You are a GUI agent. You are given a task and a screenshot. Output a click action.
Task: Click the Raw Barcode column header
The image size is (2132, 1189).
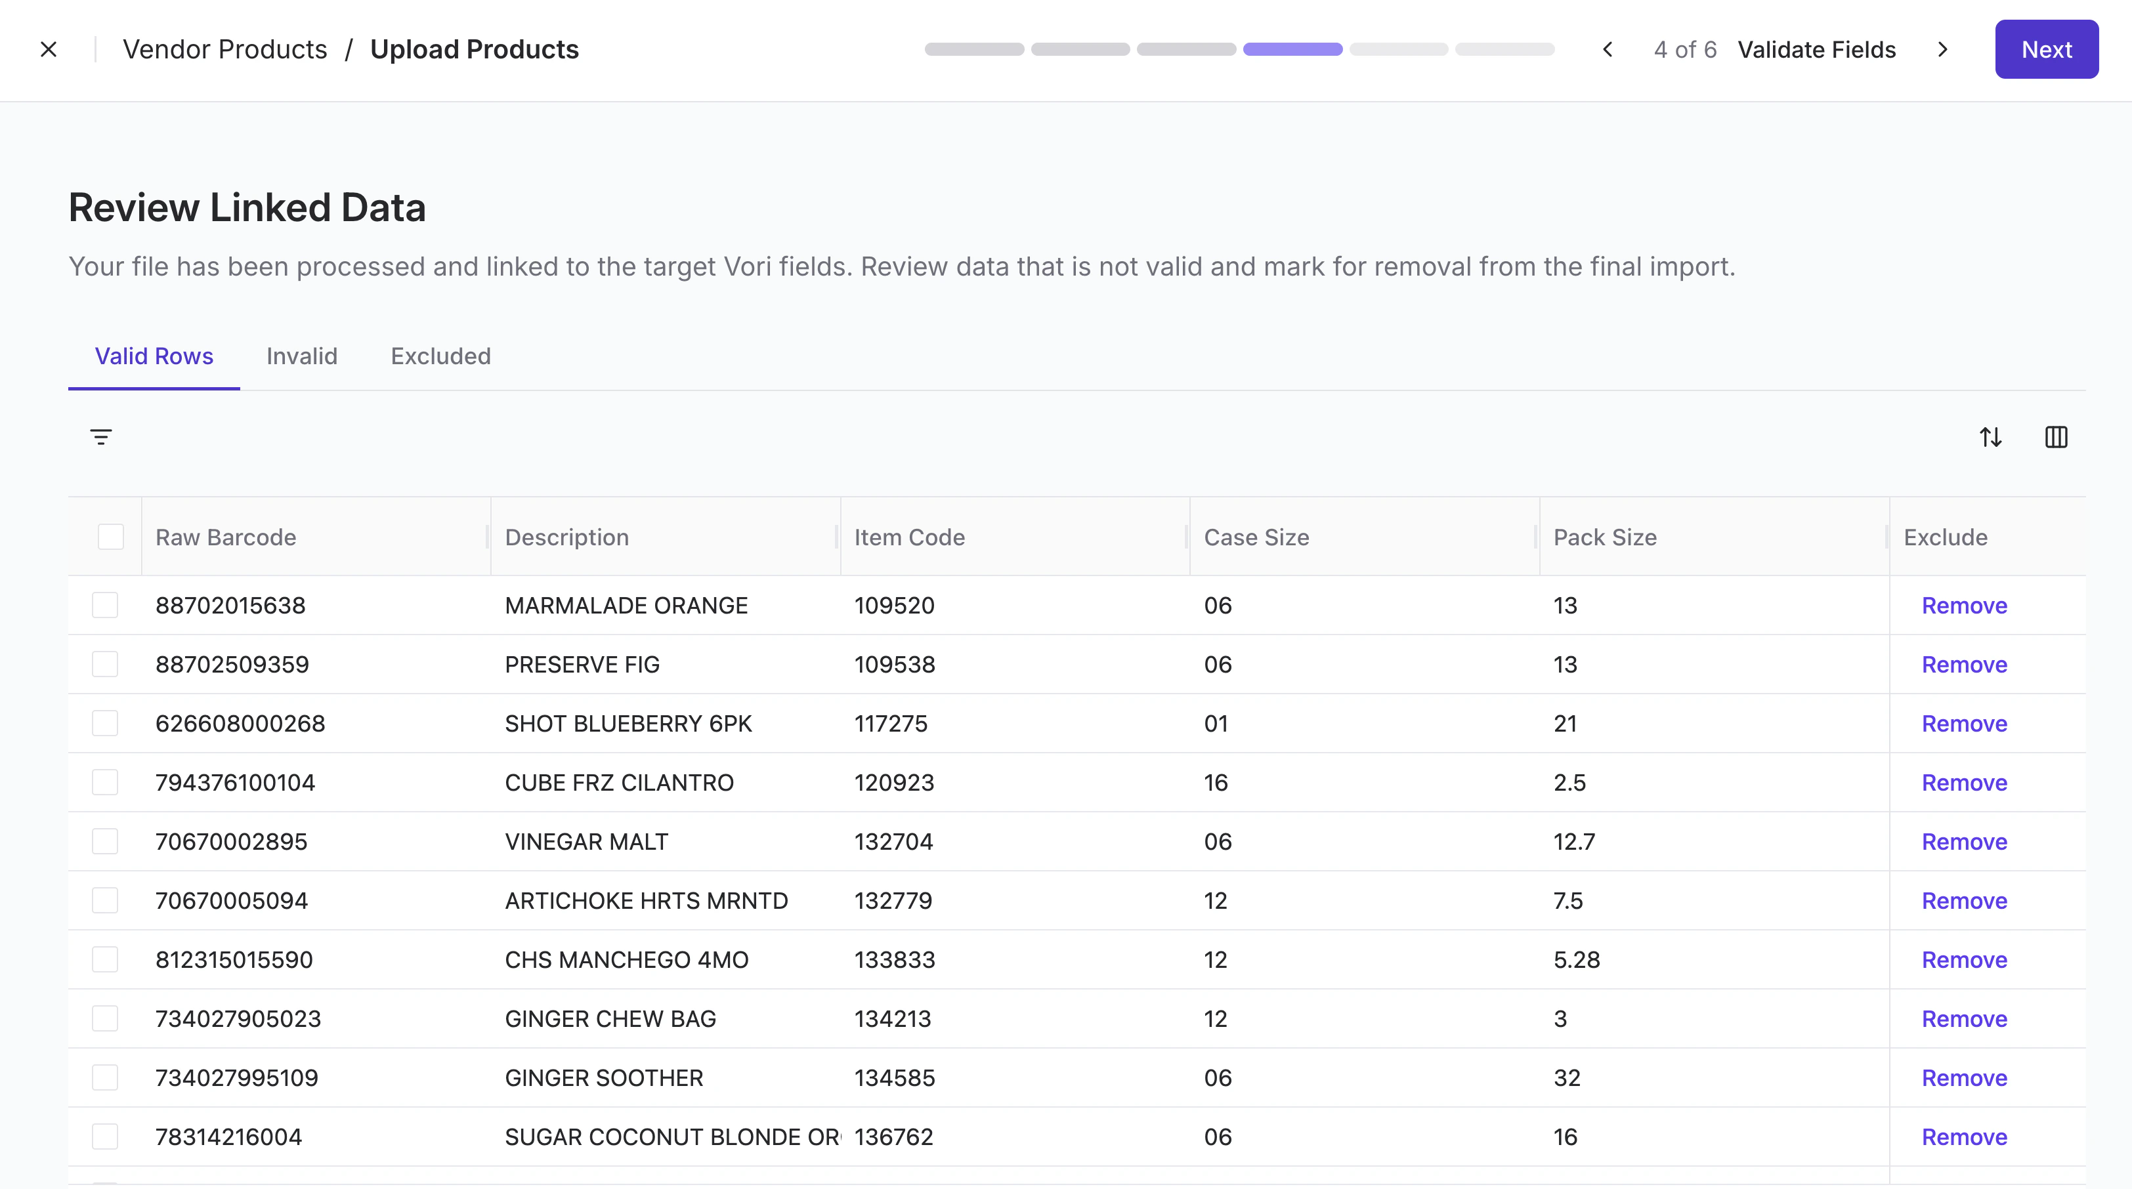click(226, 537)
